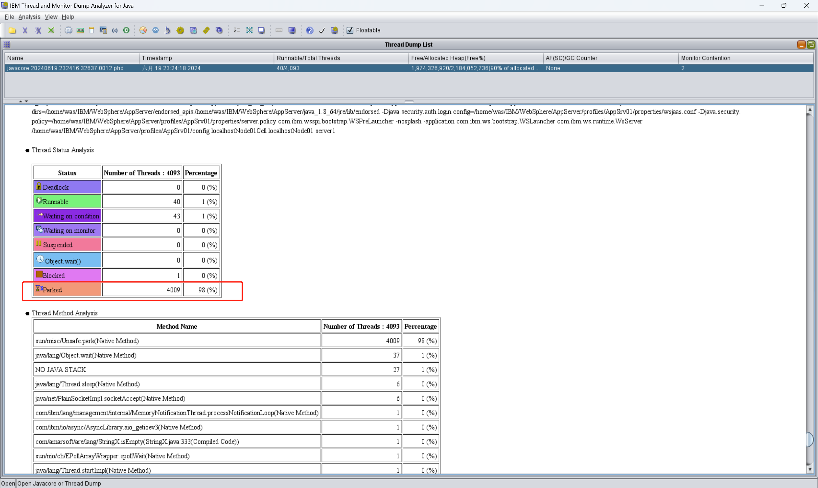The image size is (818, 488).
Task: Maximize Thread Dump List panel with green button
Action: tap(811, 44)
